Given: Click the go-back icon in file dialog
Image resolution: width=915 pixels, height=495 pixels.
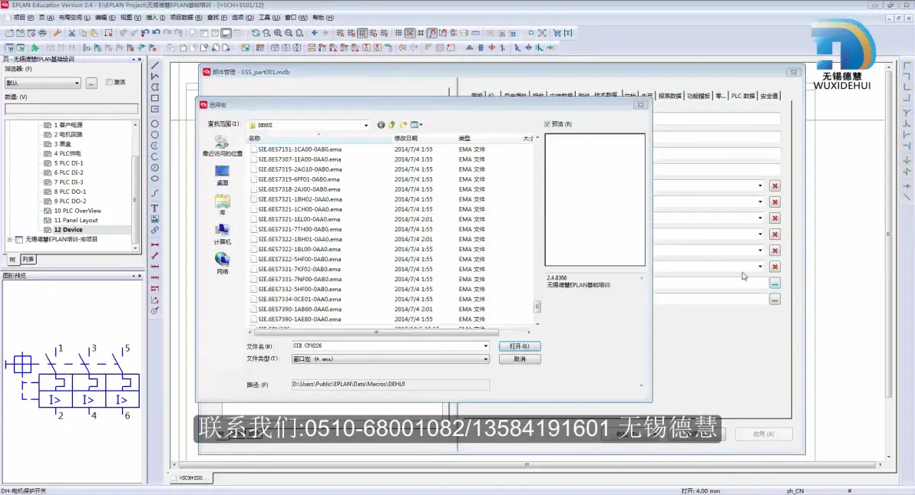Looking at the screenshot, I should tap(381, 125).
